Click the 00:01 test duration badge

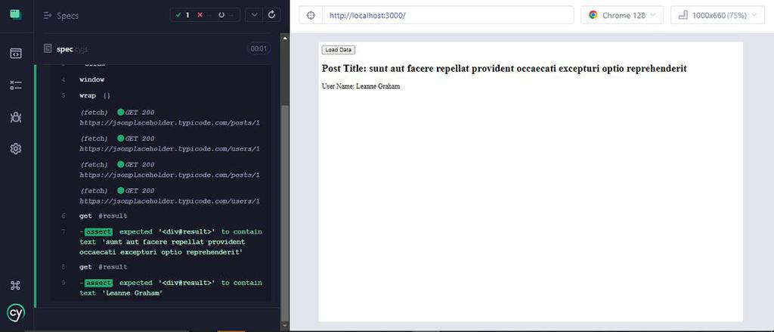tap(259, 48)
